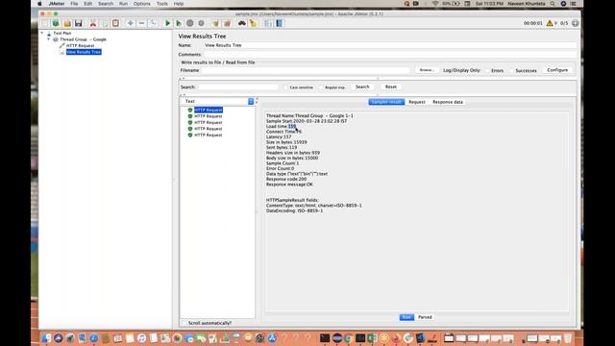Open Spotlight search in menu bar
This screenshot has width=615, height=346.
[553, 4]
